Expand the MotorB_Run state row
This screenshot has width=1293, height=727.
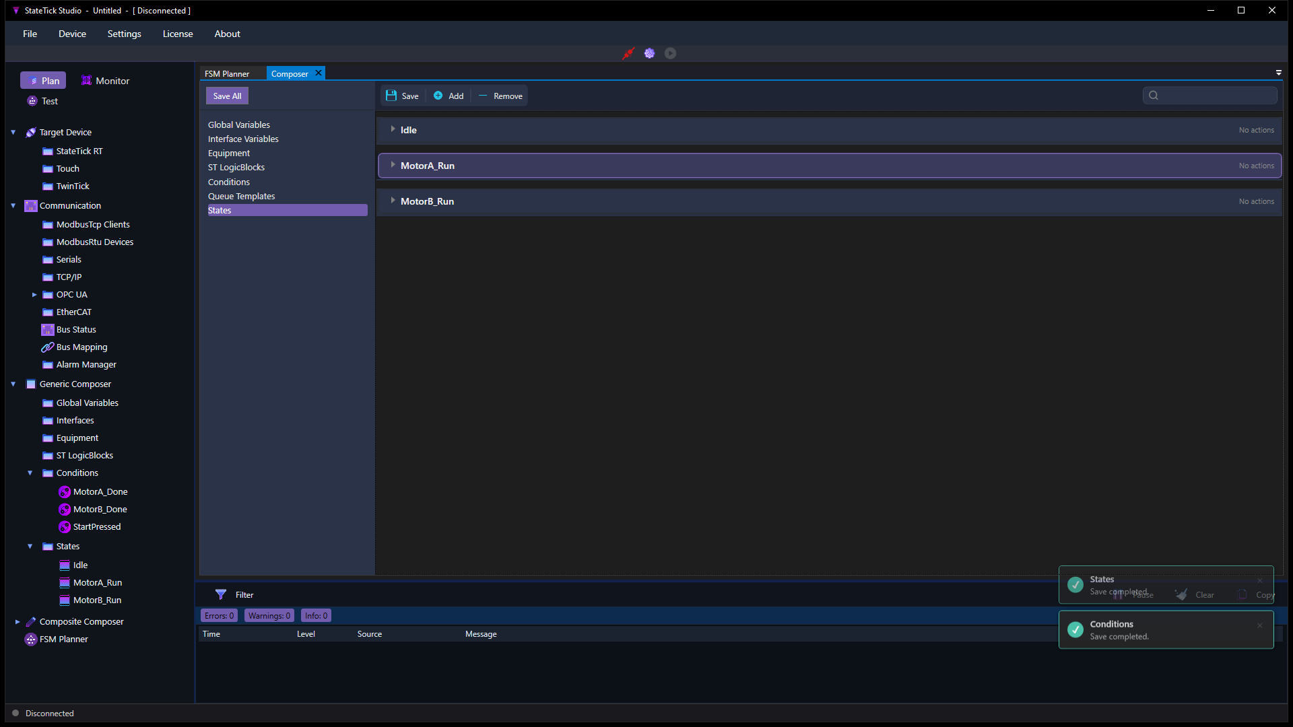393,201
